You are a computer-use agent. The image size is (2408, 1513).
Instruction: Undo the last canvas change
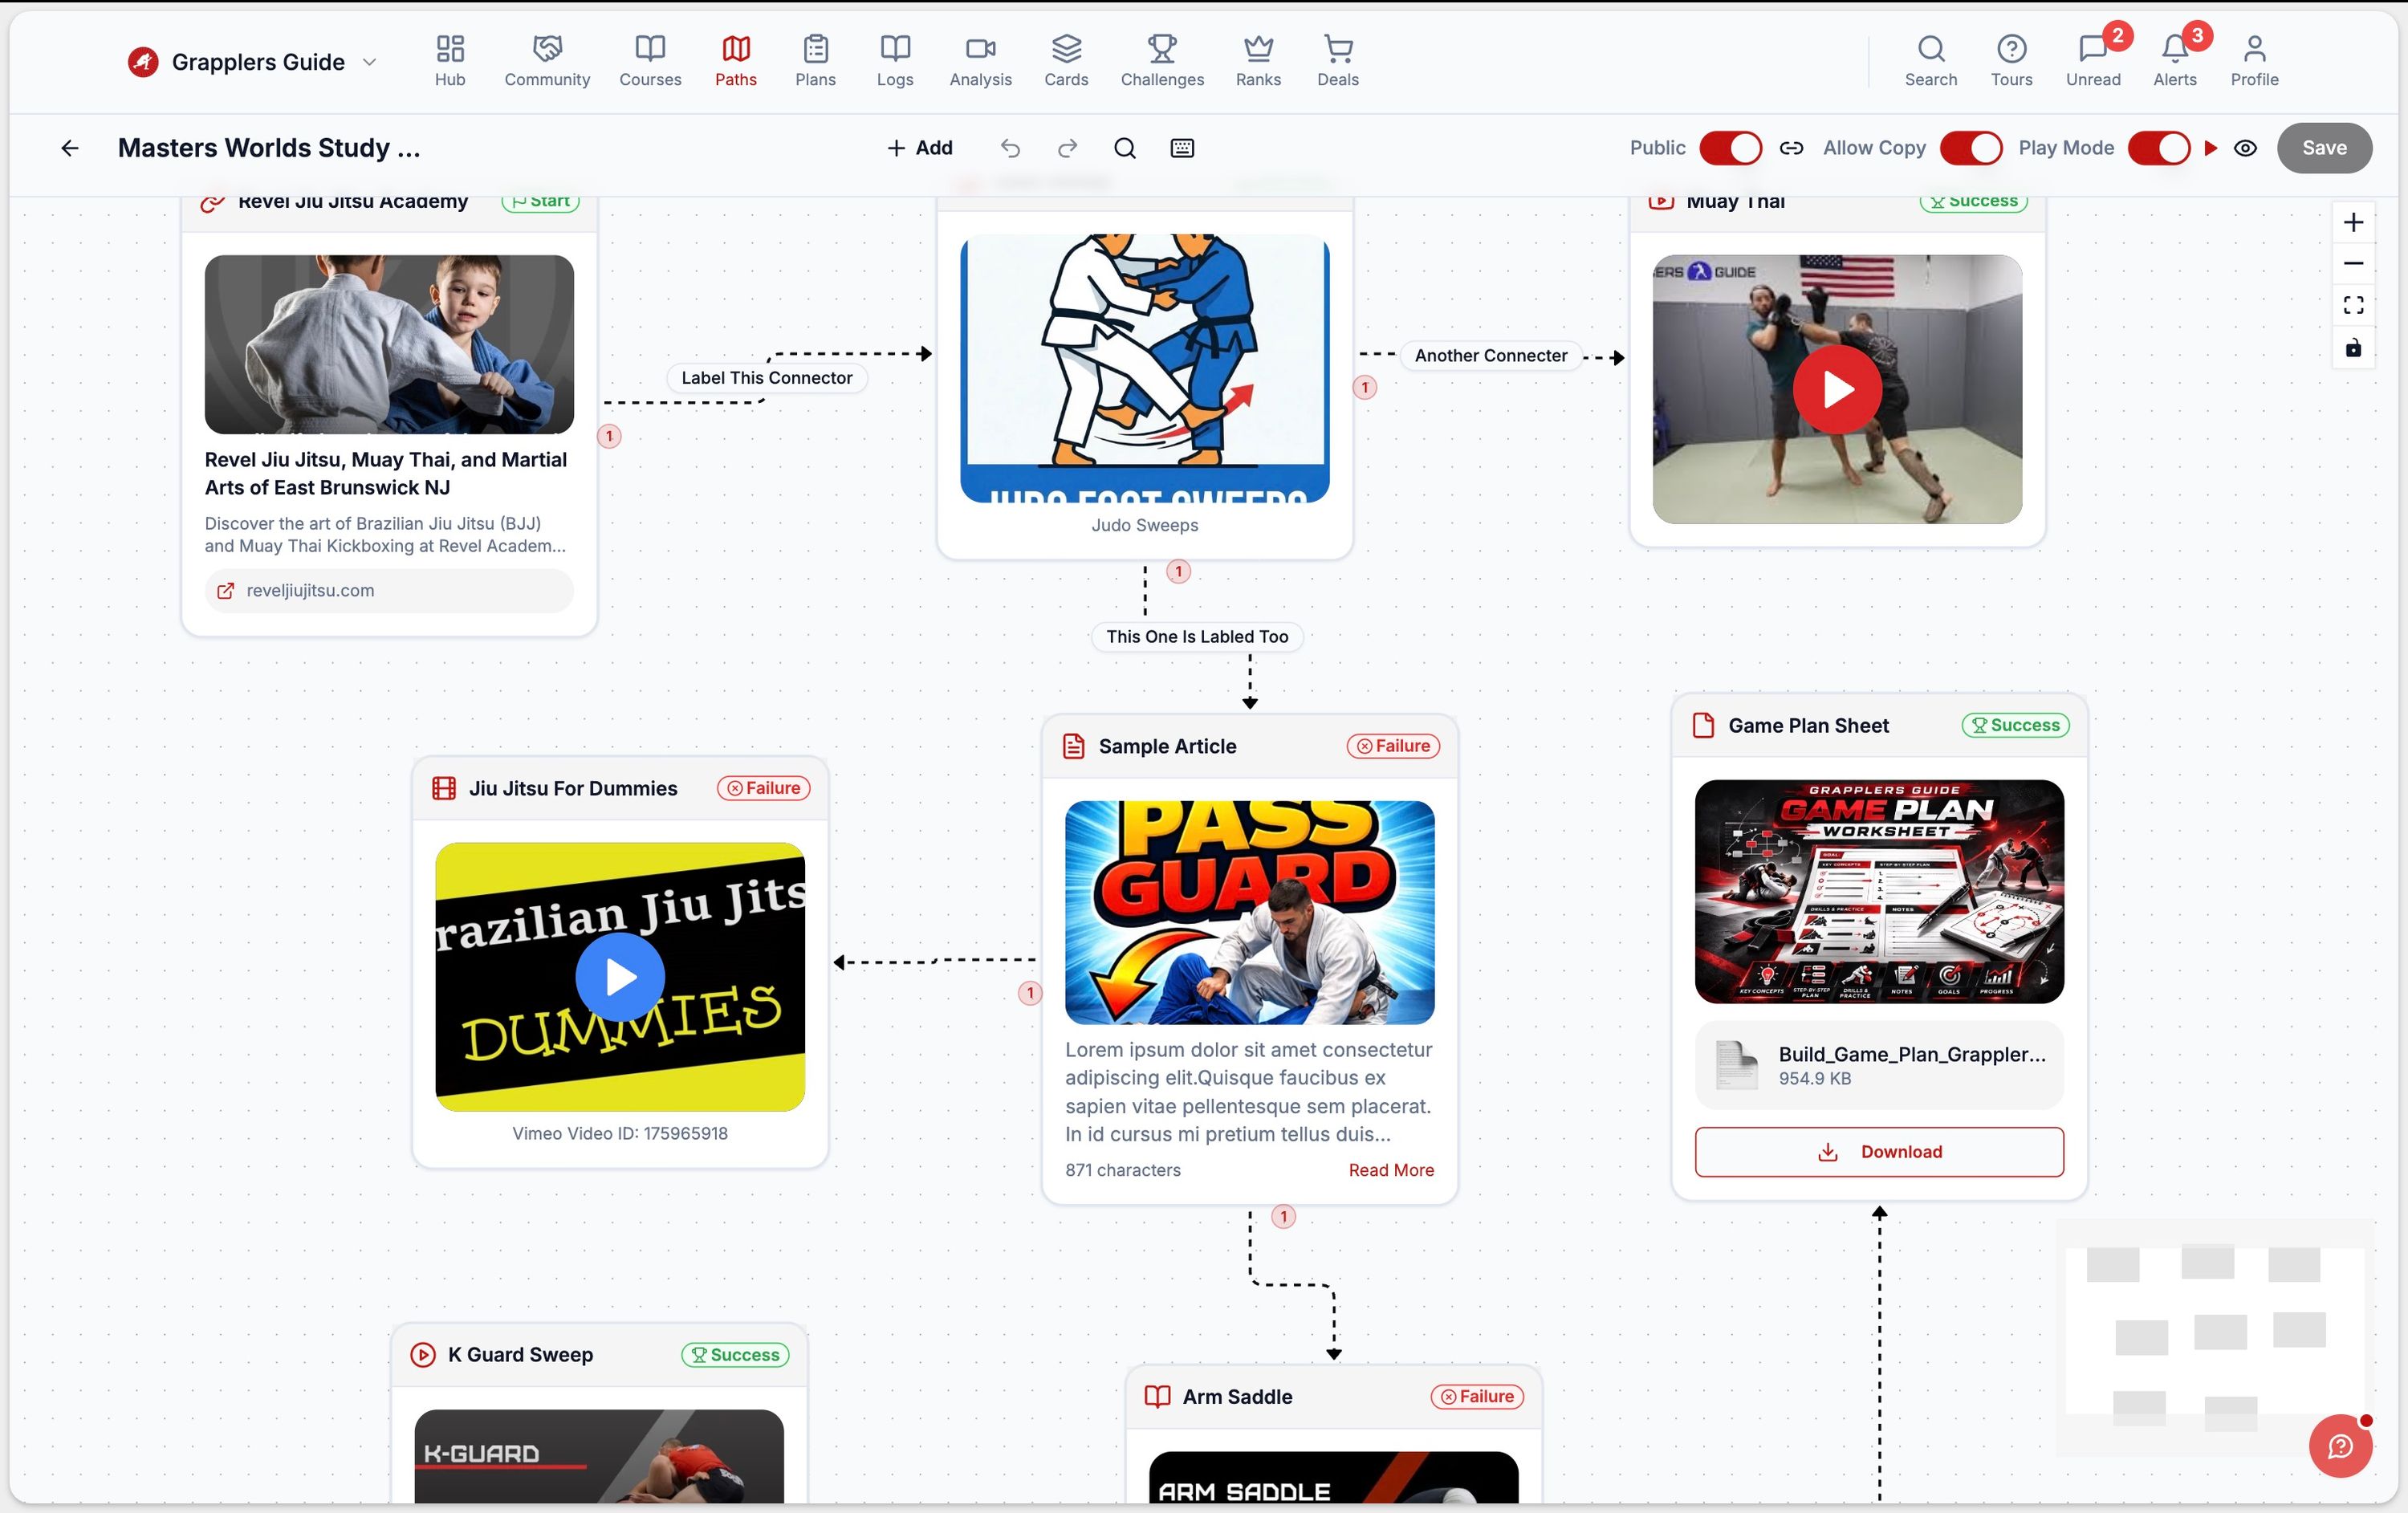click(x=1010, y=148)
